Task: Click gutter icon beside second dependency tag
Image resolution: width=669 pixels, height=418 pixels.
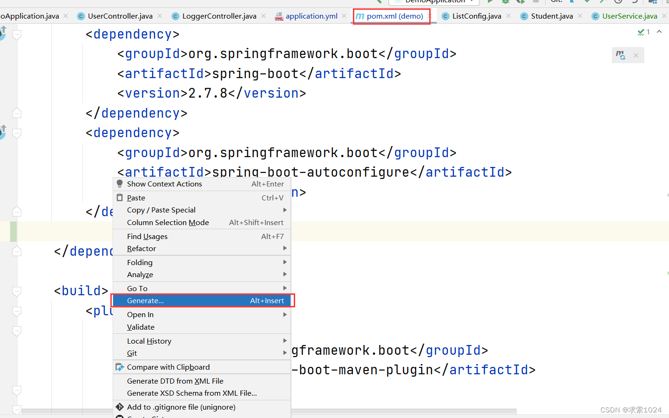Action: [x=3, y=133]
